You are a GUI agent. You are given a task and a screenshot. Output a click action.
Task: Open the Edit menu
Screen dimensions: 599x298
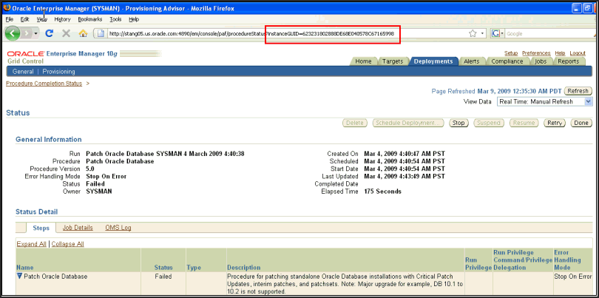point(25,19)
